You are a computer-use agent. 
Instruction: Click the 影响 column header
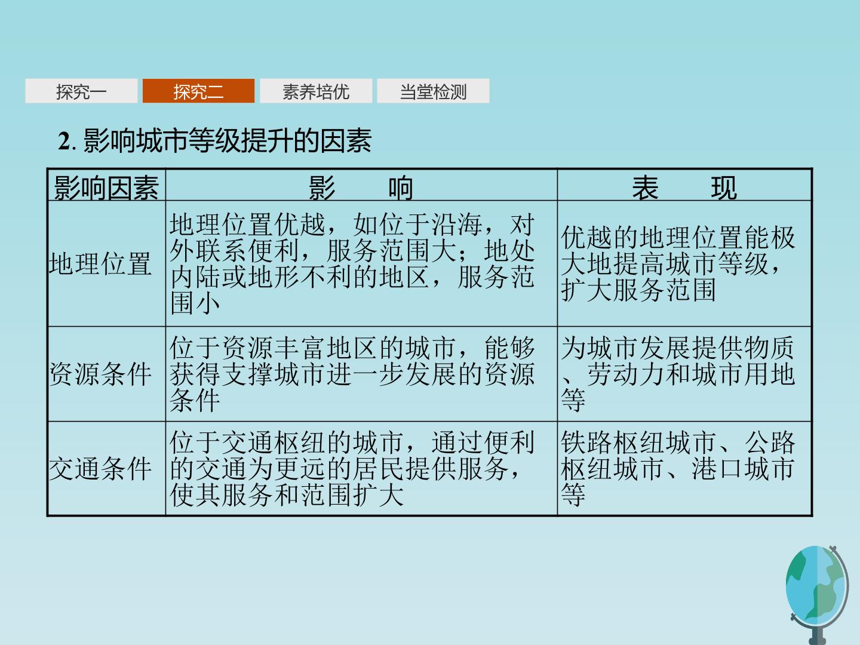pos(361,186)
